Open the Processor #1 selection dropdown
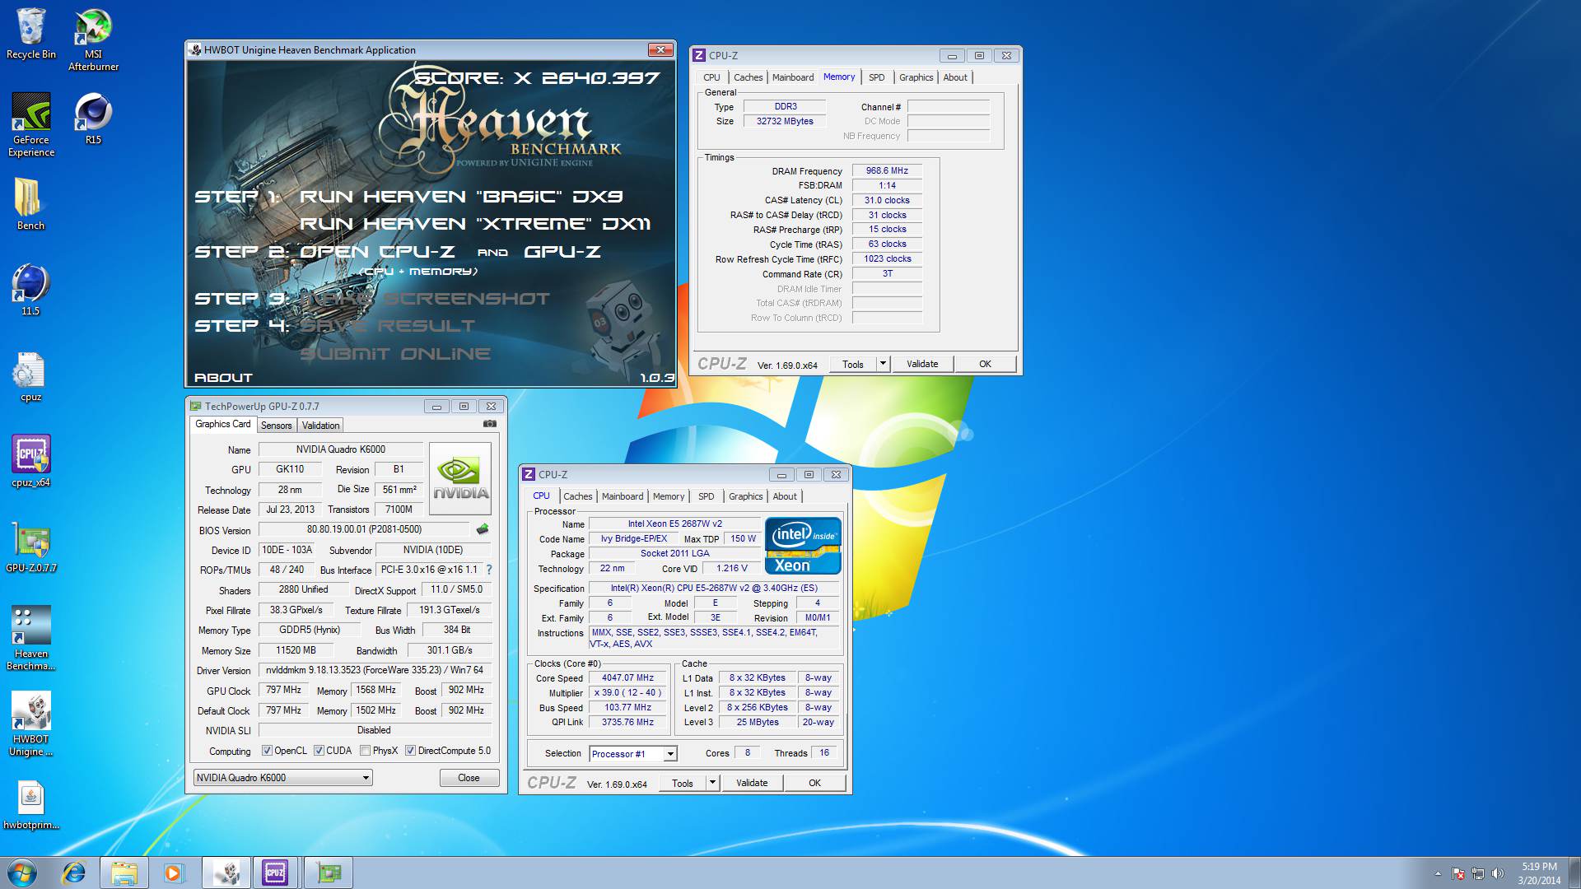 click(x=632, y=754)
